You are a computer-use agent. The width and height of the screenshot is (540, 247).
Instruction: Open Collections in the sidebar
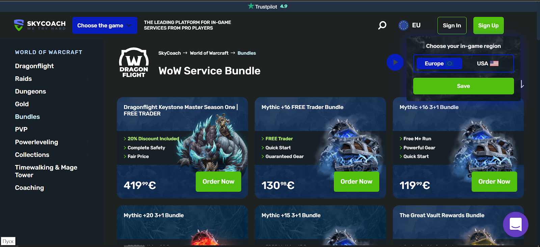(x=32, y=155)
